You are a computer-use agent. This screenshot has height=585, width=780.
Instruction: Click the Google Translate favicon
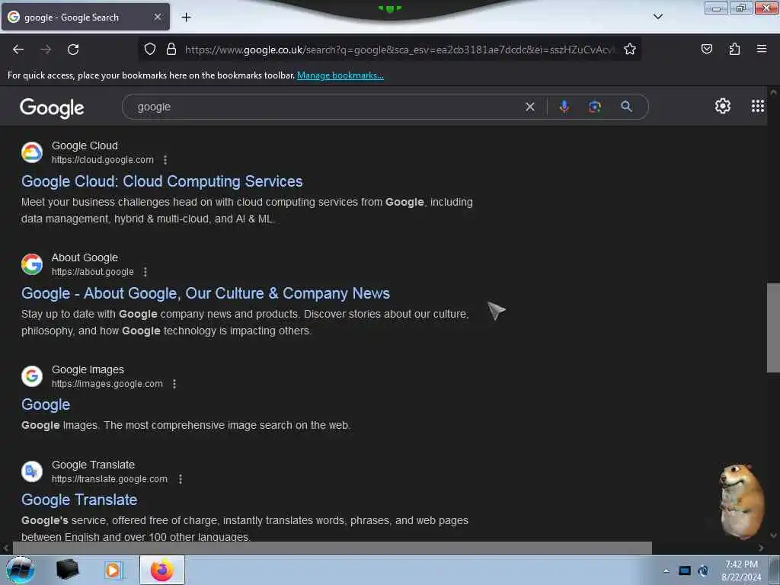click(x=32, y=471)
